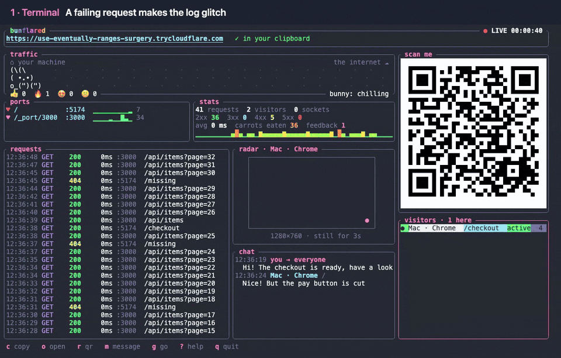Select the 12:36:39 '/api/items' request row
The image size is (561, 358).
click(x=95, y=220)
